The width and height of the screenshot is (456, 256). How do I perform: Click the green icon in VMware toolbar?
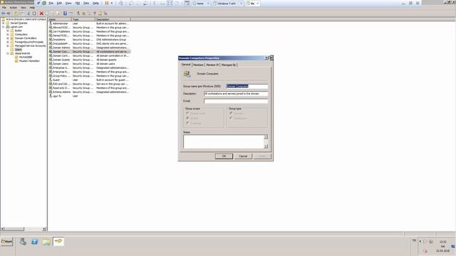(x=44, y=3)
